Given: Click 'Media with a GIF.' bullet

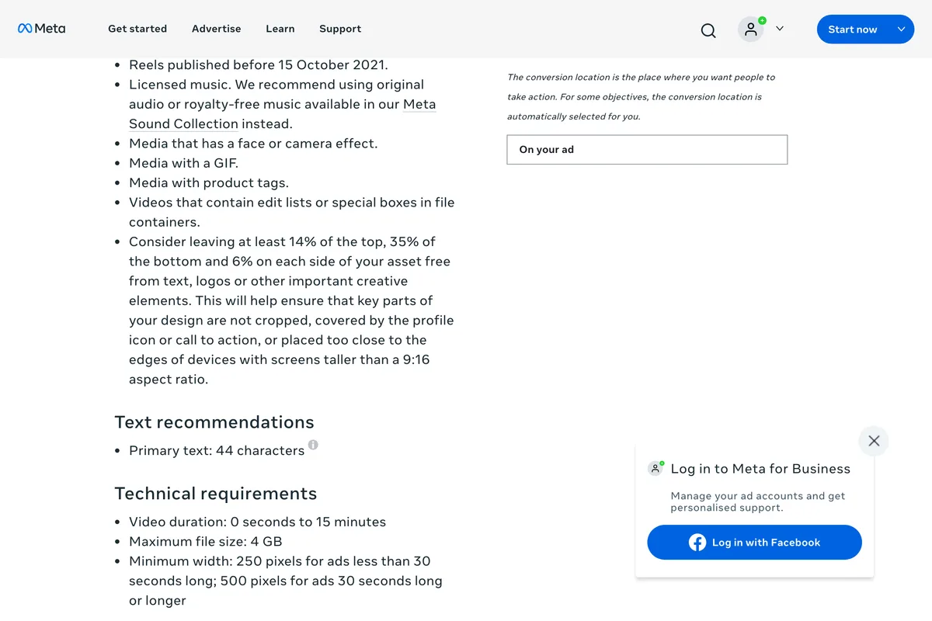Looking at the screenshot, I should [x=183, y=163].
